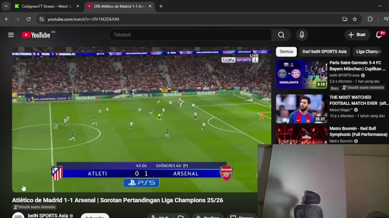Open beIN SPORTS Asia channel below video
The width and height of the screenshot is (389, 218).
point(48,216)
